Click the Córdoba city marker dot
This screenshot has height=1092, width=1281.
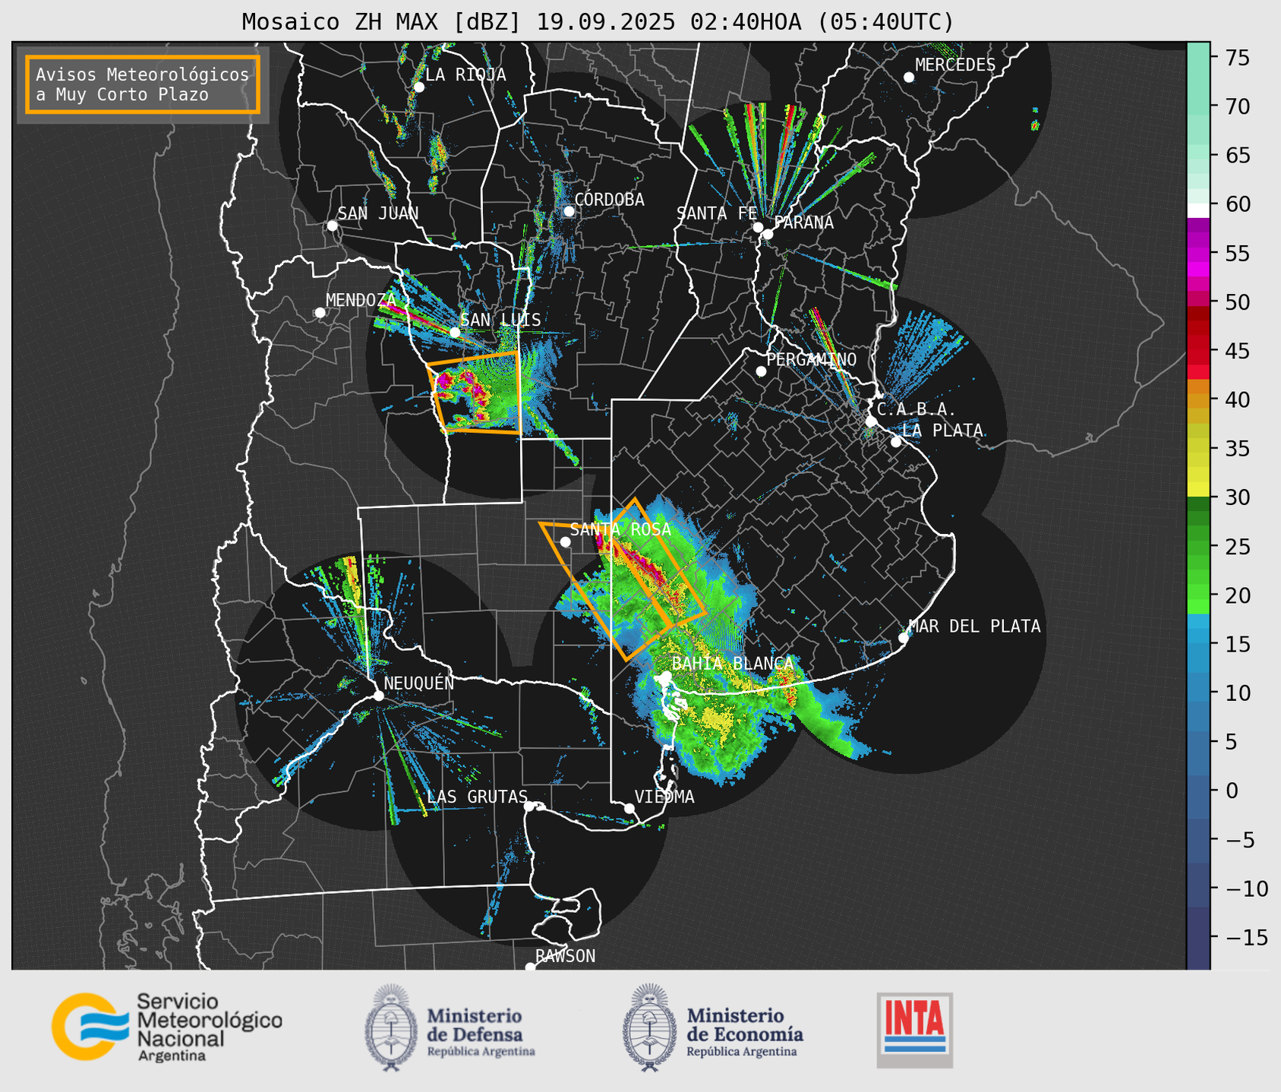pyautogui.click(x=568, y=211)
